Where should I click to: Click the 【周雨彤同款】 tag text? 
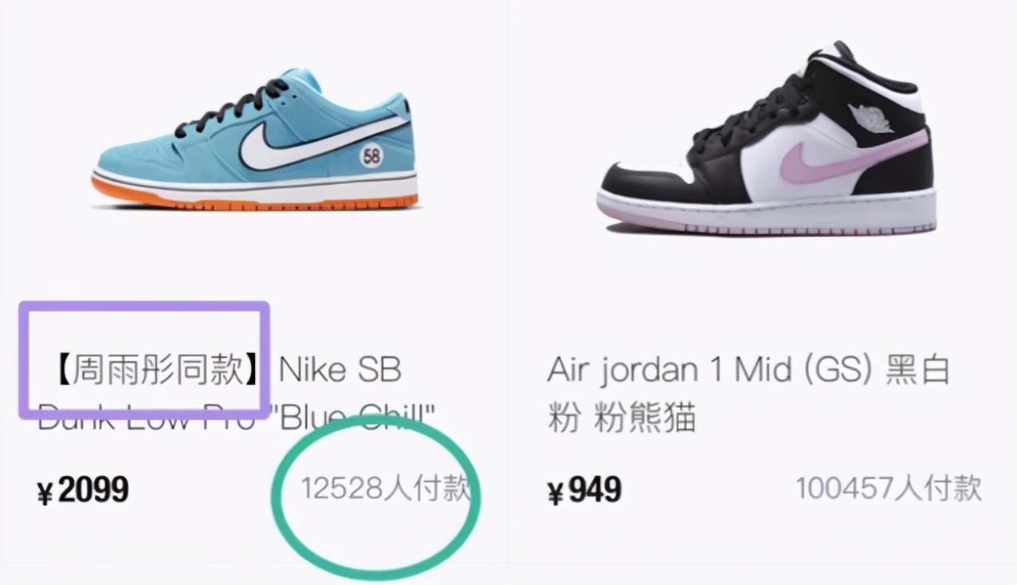pos(159,371)
